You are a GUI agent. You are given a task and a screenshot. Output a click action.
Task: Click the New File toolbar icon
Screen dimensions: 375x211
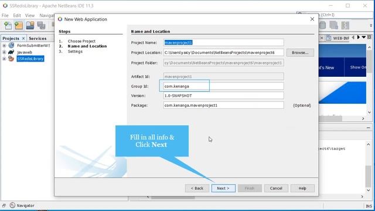pos(8,25)
